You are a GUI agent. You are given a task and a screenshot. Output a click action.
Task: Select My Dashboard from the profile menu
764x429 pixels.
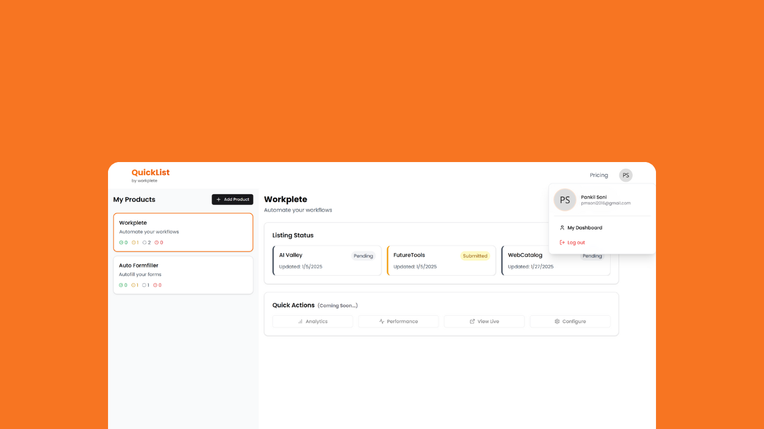pos(584,228)
